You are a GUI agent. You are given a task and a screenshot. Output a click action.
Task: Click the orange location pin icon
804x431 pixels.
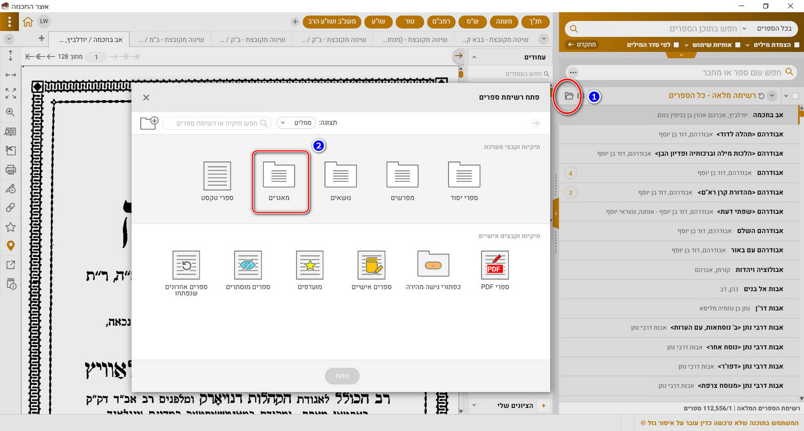point(10,246)
